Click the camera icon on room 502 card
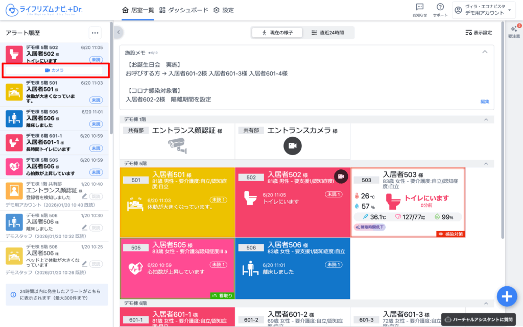This screenshot has height=327, width=523. 341,176
